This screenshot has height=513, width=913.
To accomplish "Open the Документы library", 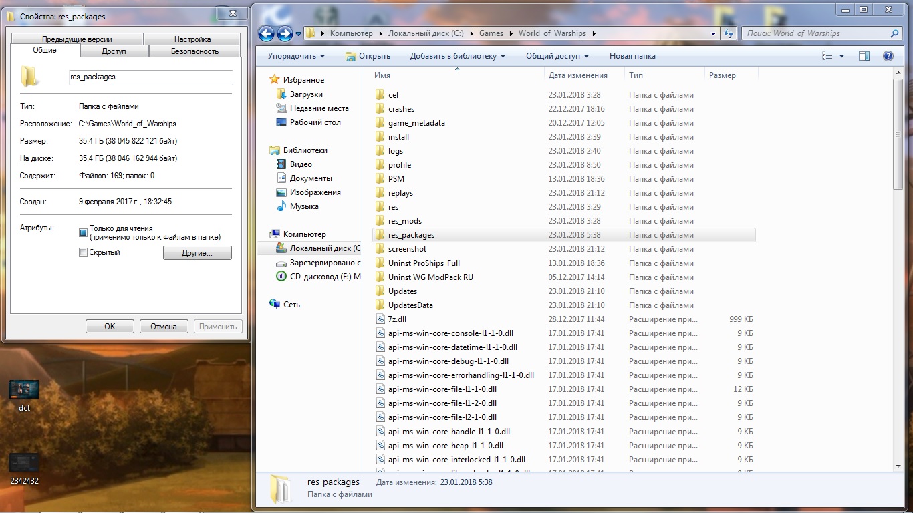I will click(x=311, y=178).
